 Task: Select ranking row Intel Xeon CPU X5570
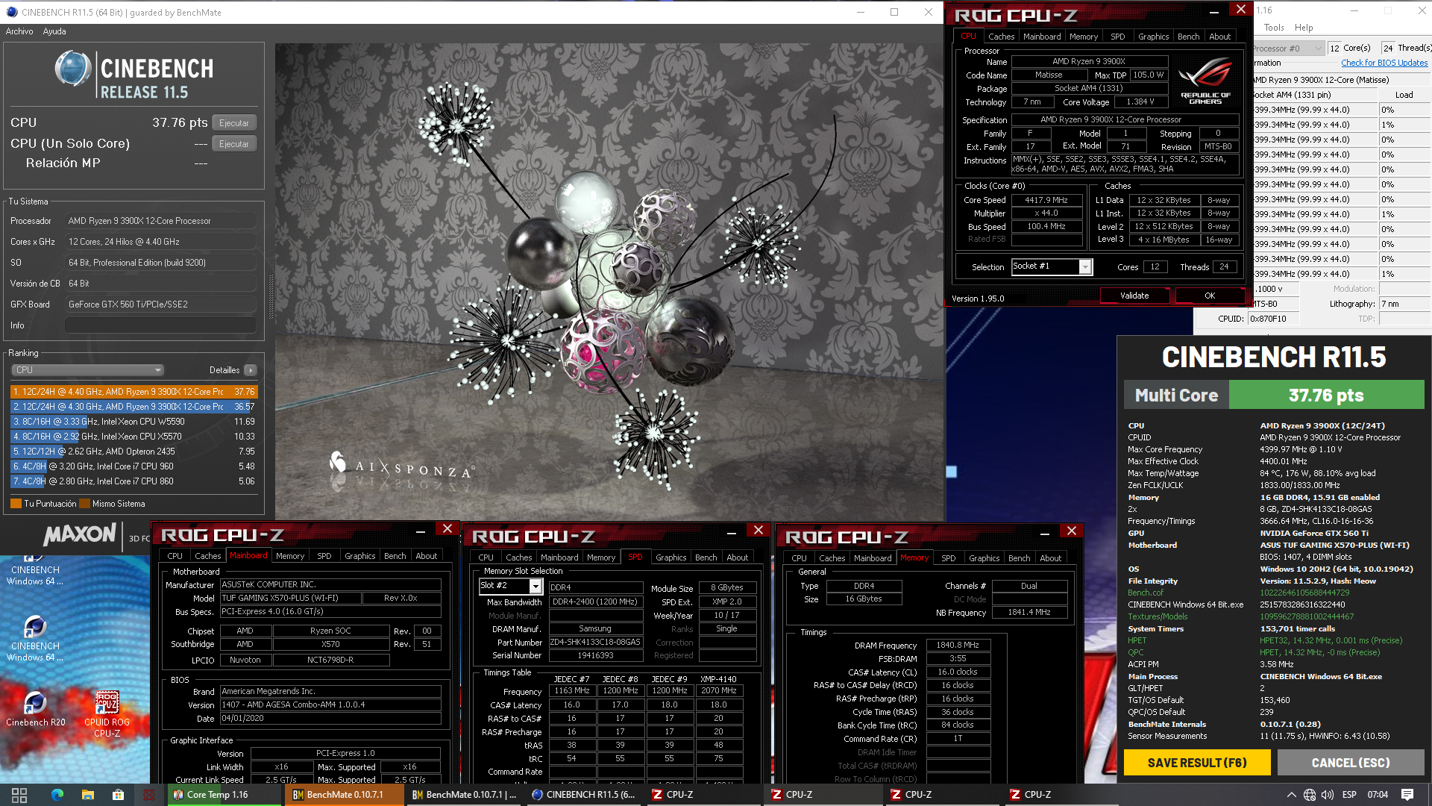click(x=134, y=437)
